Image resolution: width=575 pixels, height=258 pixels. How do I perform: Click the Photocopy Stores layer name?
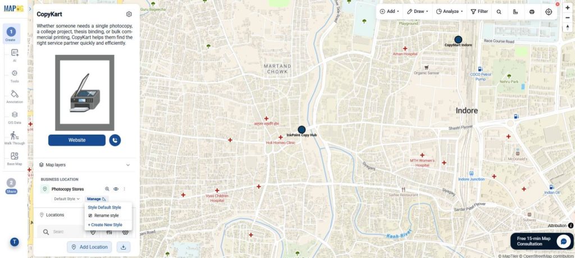67,189
